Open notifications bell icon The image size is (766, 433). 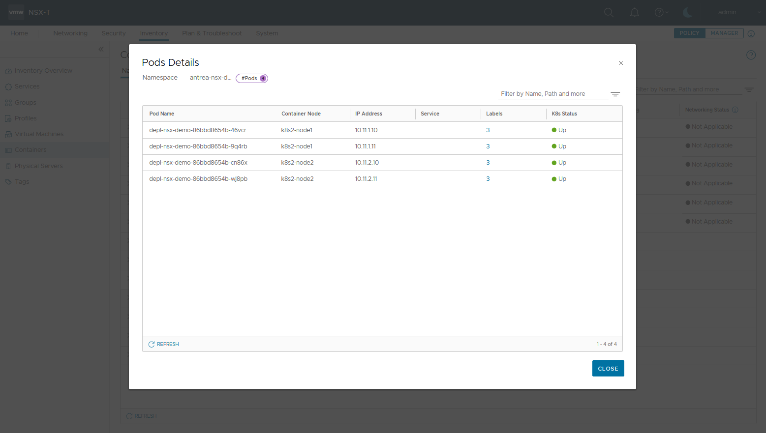[635, 12]
